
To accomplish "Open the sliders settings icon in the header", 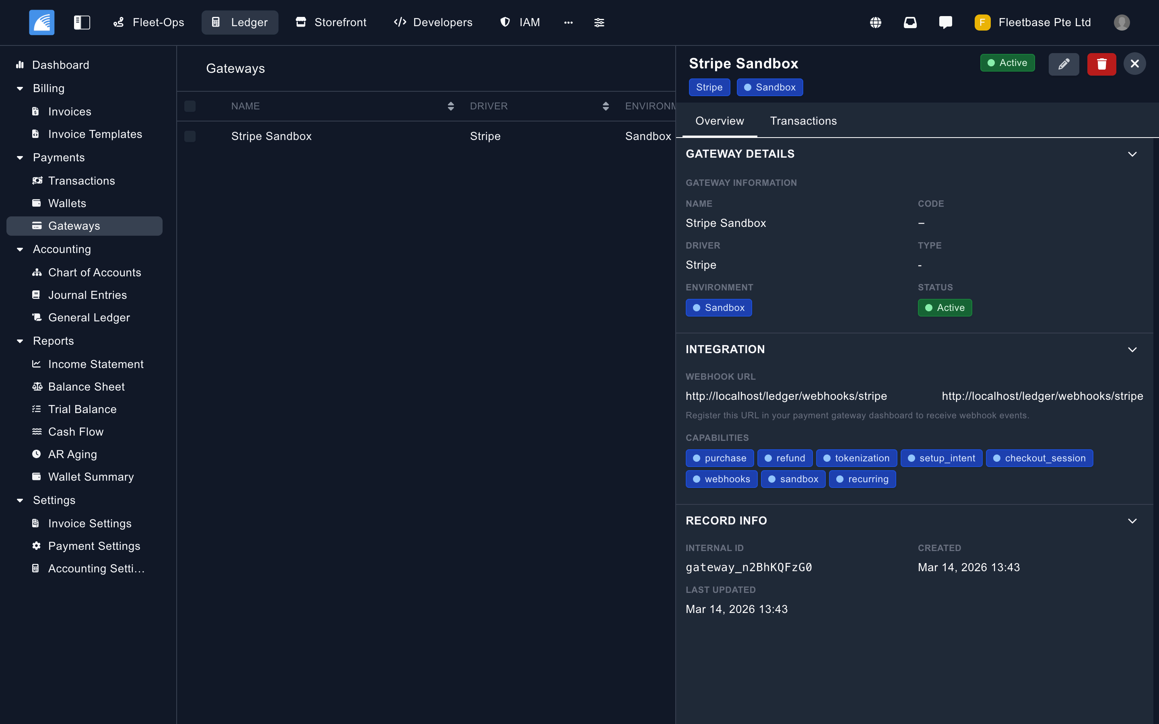I will pyautogui.click(x=599, y=23).
